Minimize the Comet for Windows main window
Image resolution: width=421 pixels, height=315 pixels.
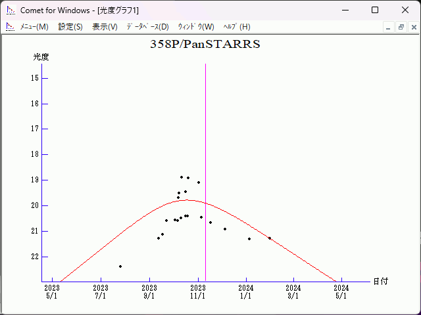tap(345, 10)
